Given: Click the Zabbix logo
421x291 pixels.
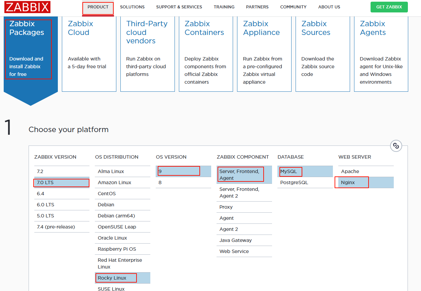Looking at the screenshot, I should [x=28, y=7].
